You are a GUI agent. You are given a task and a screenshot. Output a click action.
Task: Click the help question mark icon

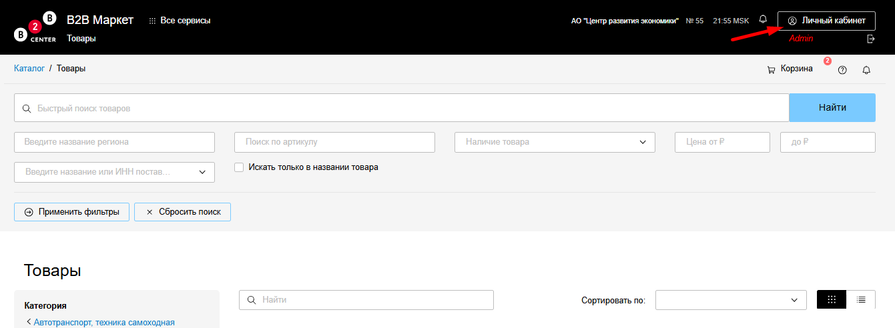point(842,70)
